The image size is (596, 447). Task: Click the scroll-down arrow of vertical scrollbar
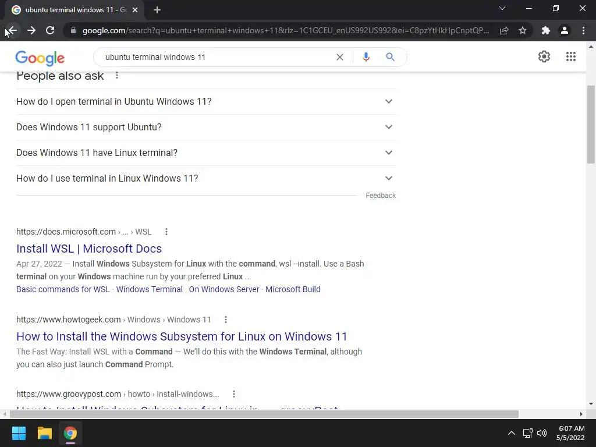point(591,404)
